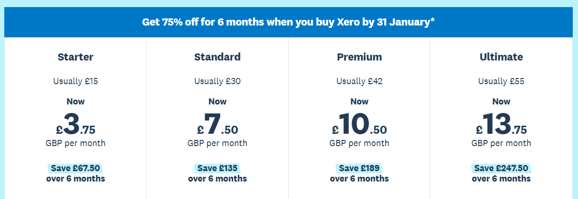Select the Starter plan heading

pos(75,57)
